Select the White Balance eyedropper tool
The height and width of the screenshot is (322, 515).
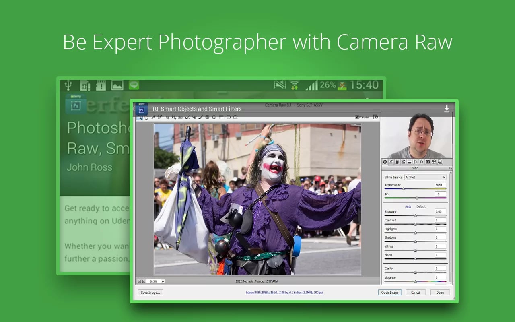pos(153,117)
